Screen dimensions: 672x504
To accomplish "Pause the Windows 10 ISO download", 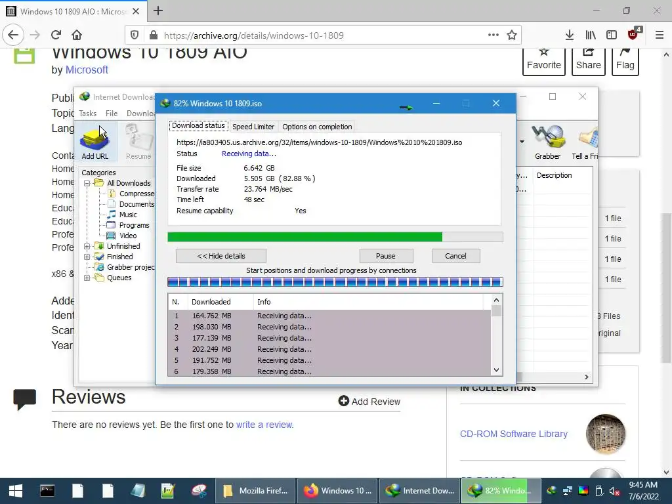I will [x=386, y=256].
